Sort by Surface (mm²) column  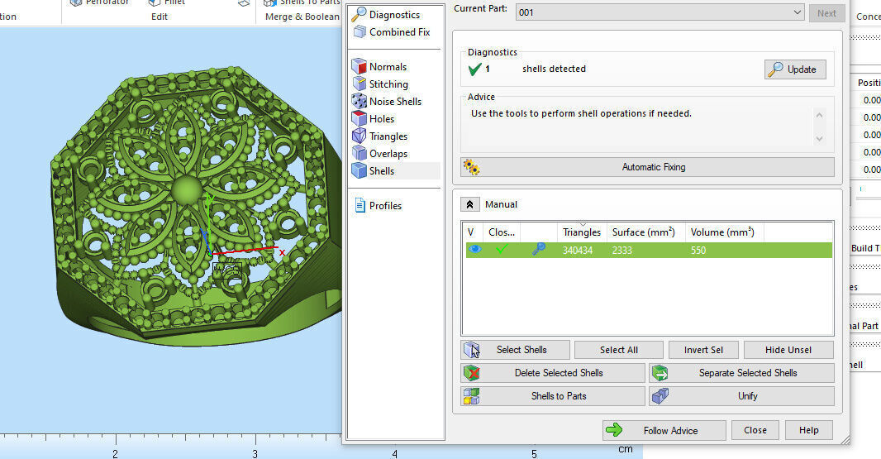645,232
